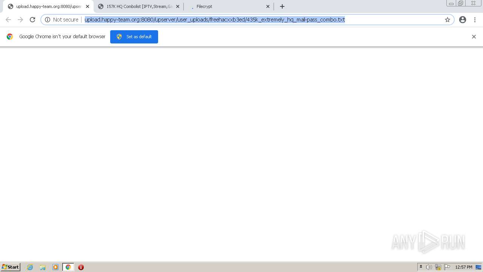Go back with the browser back arrow
This screenshot has height=272, width=483.
pos(8,20)
